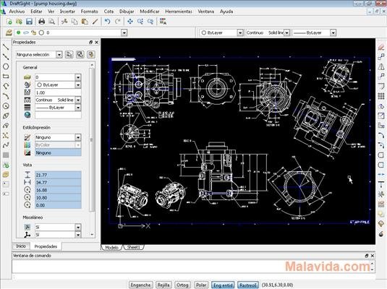Screen dimensions: 387x289
Task: Expand the line weight ByLayer dropdown in toolbar
Action: (333, 33)
